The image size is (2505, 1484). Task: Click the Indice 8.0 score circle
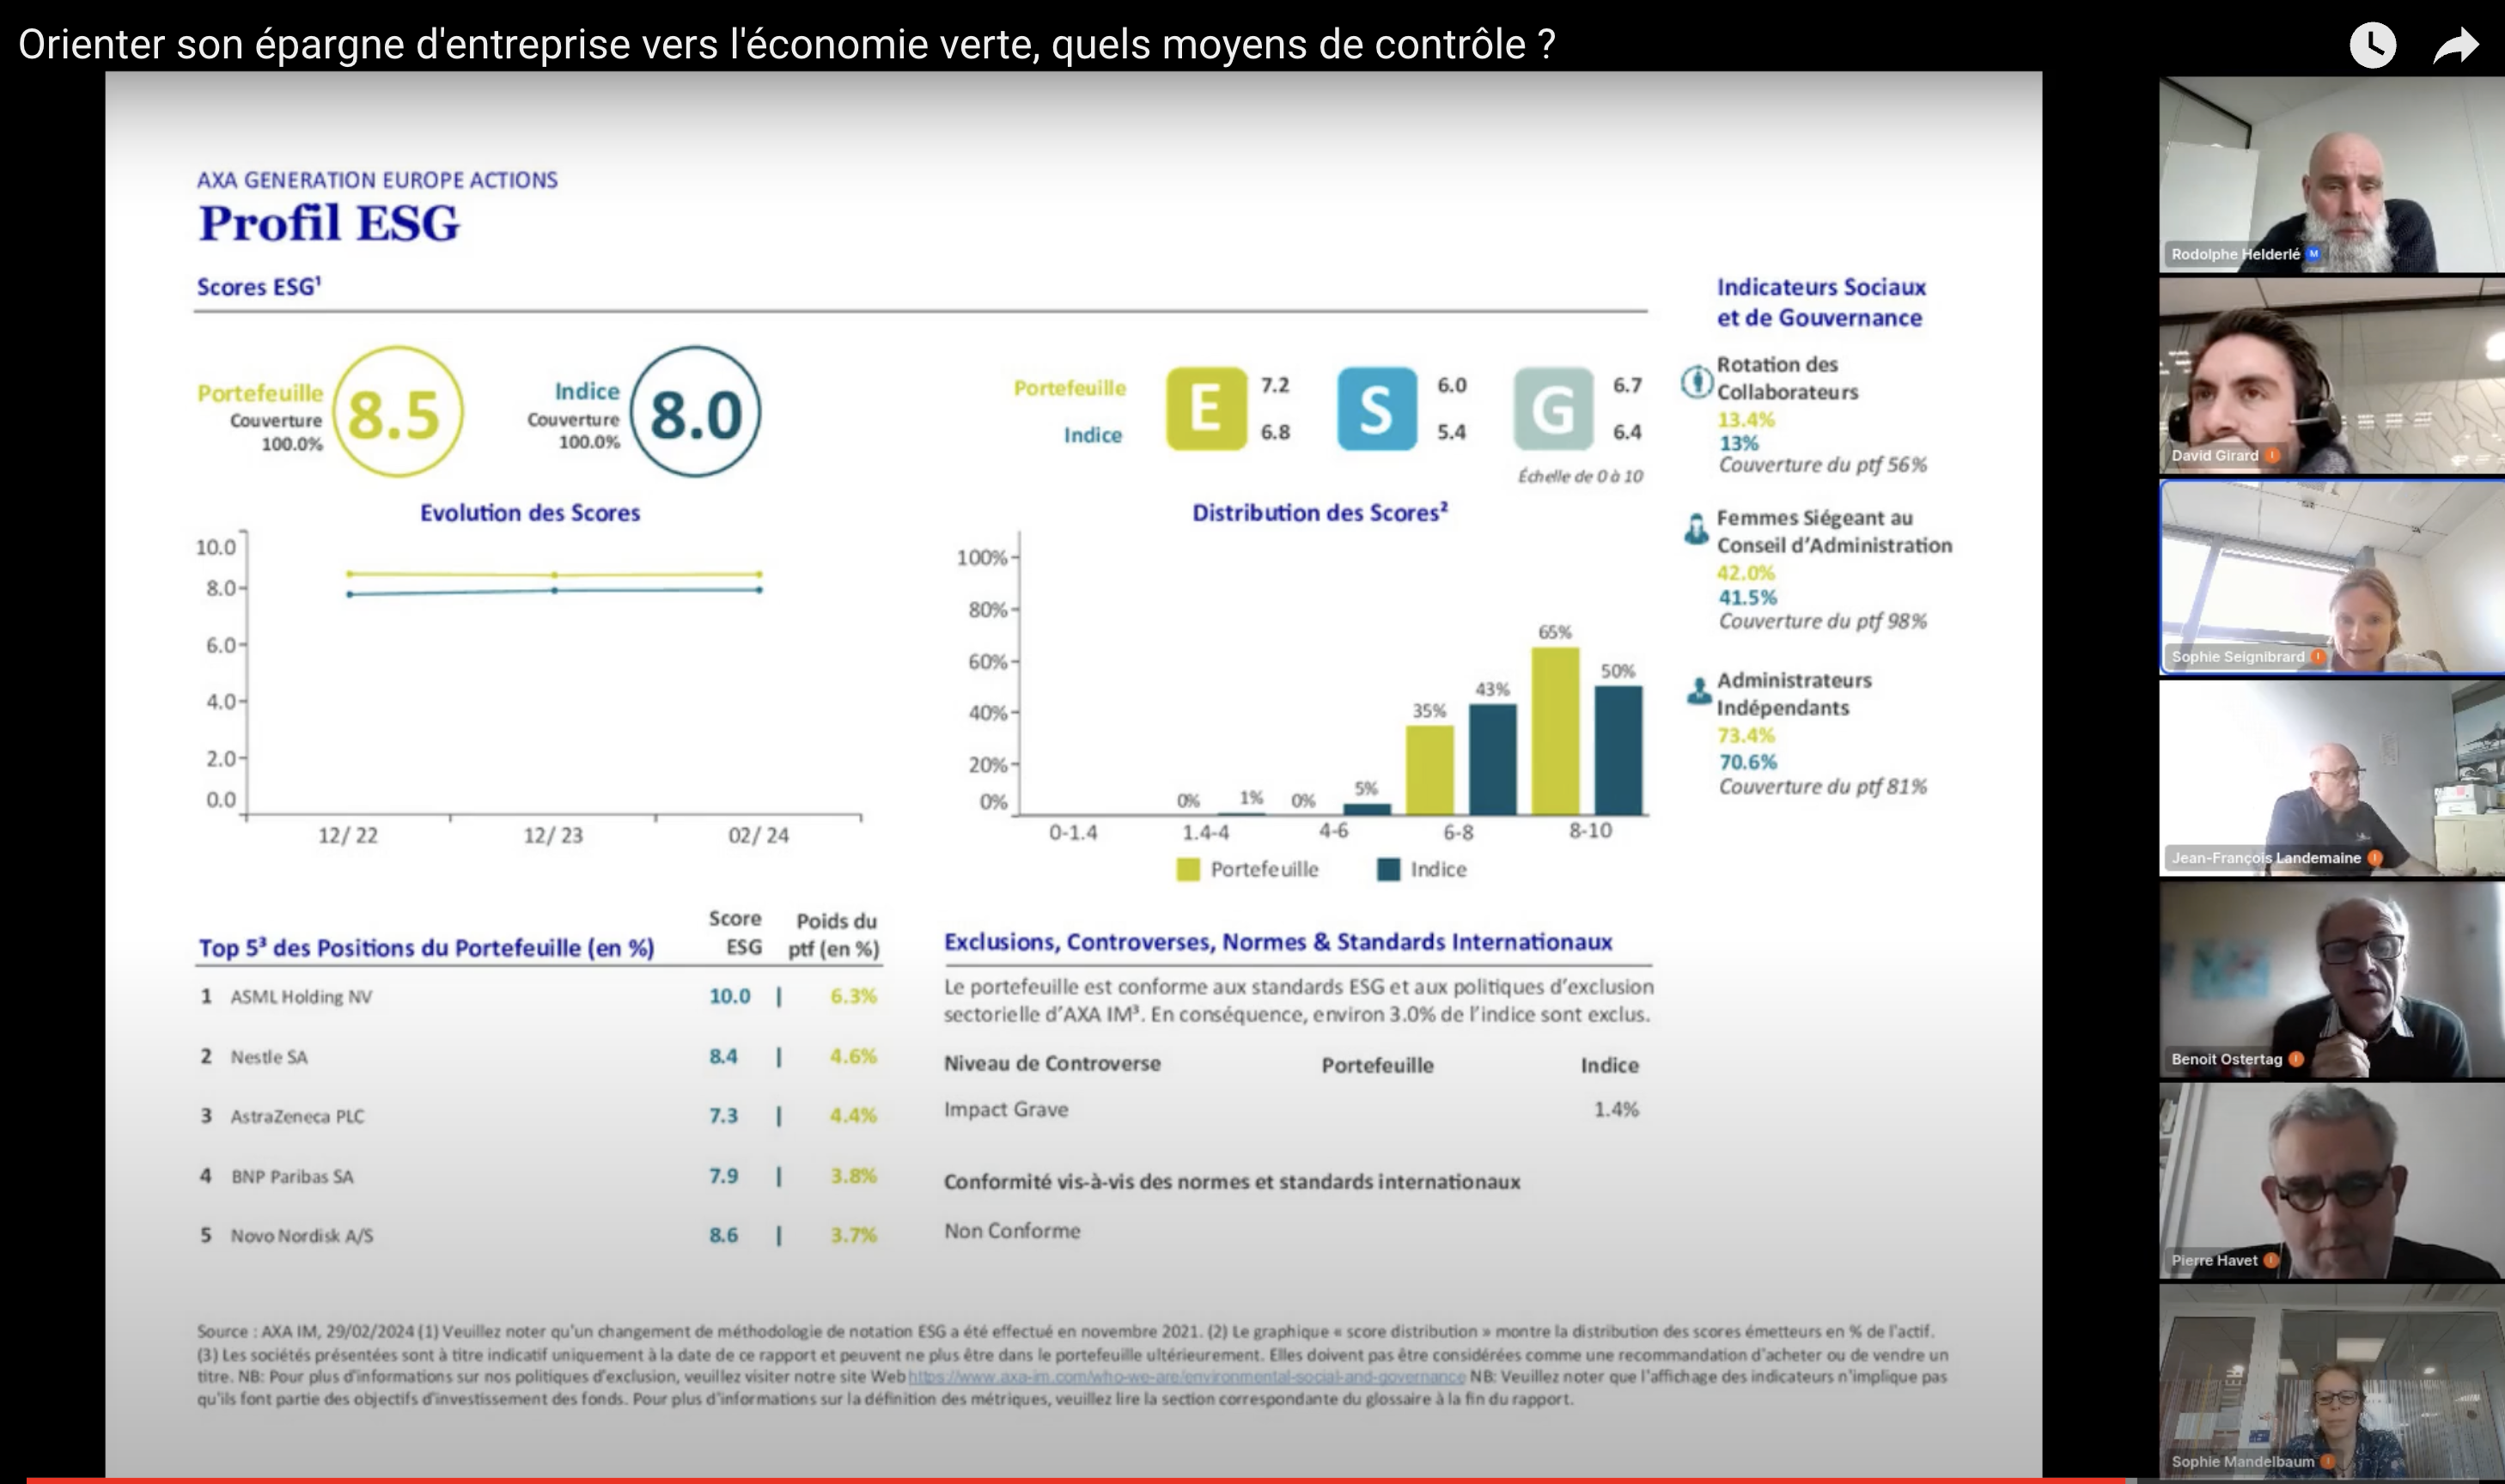pos(695,412)
